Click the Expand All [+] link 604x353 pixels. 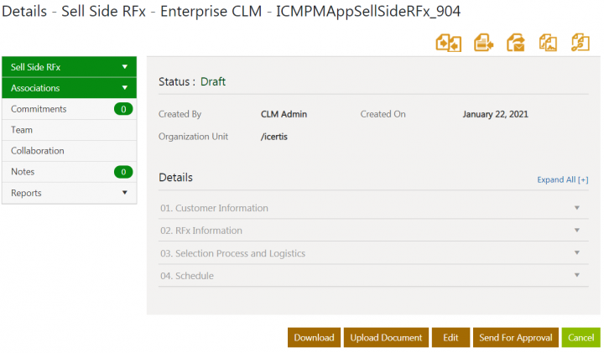(562, 179)
